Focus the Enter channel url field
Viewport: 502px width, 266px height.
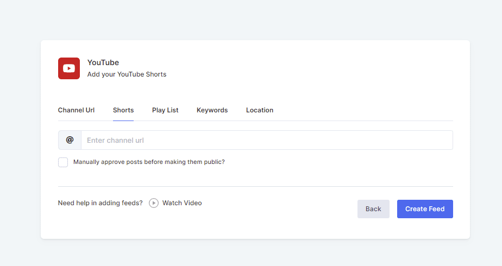tap(266, 140)
